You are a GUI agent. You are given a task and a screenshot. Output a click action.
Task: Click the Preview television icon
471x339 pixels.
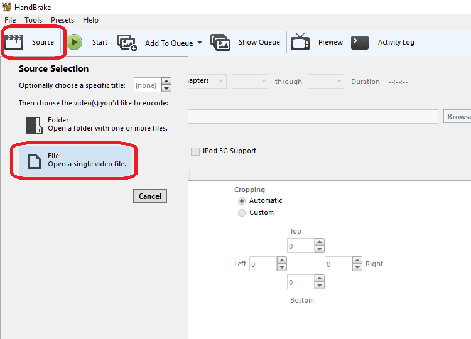pyautogui.click(x=300, y=41)
